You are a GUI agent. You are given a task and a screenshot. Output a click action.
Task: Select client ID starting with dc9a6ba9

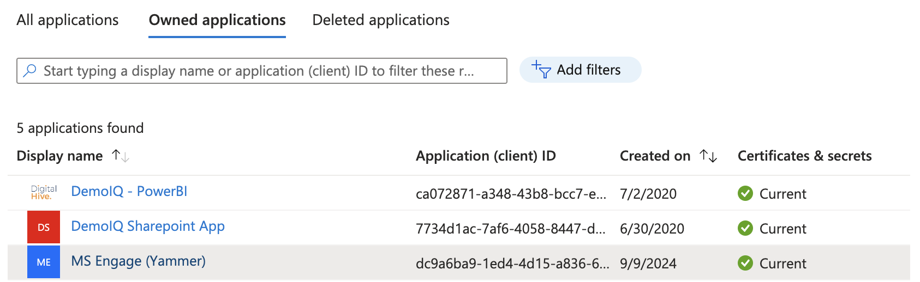(512, 263)
